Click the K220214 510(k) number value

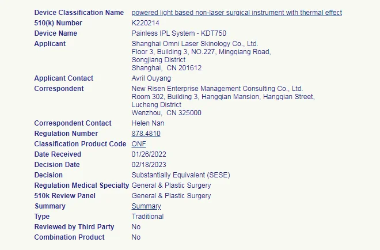point(146,23)
